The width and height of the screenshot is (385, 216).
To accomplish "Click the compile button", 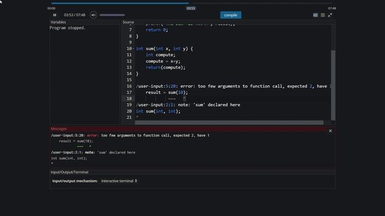I will pos(230,15).
